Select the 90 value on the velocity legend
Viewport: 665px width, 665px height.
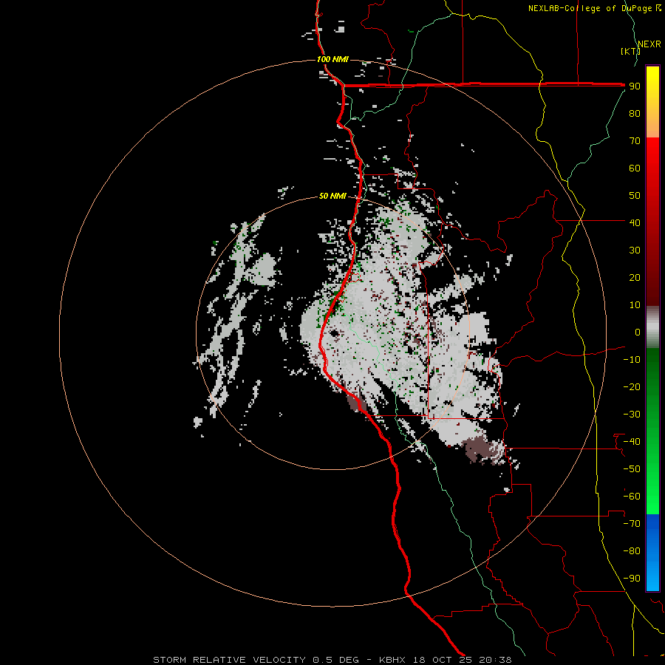tap(635, 86)
